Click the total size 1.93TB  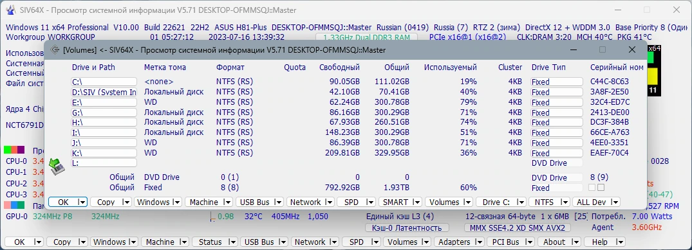tap(396, 188)
